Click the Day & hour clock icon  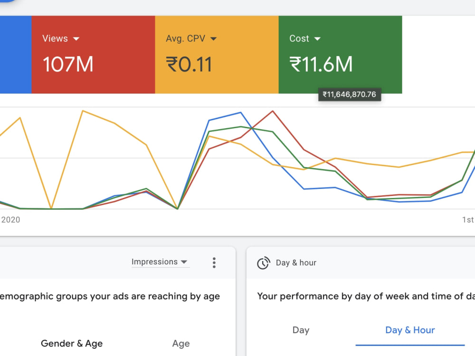tap(263, 263)
